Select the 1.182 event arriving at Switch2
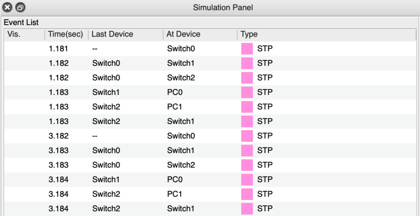This screenshot has width=420, height=216. (180, 78)
